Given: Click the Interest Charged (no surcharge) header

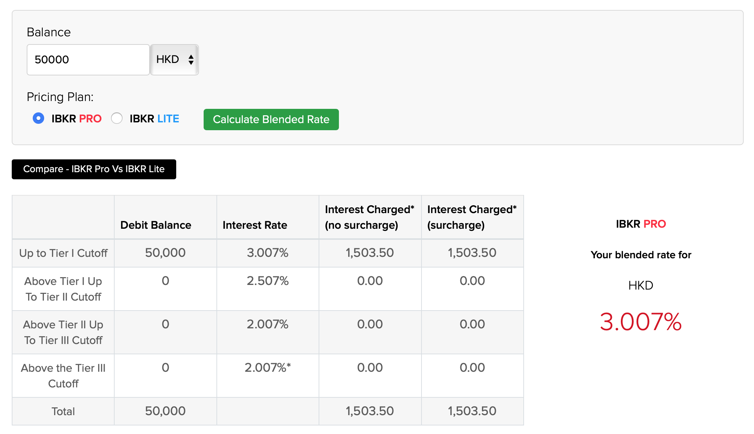Looking at the screenshot, I should pyautogui.click(x=370, y=217).
